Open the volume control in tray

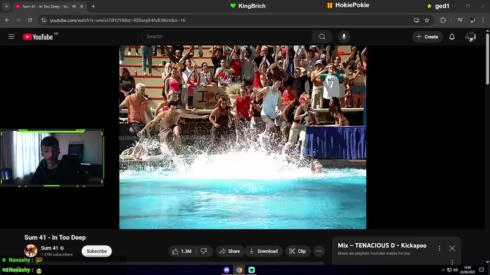coord(455,270)
